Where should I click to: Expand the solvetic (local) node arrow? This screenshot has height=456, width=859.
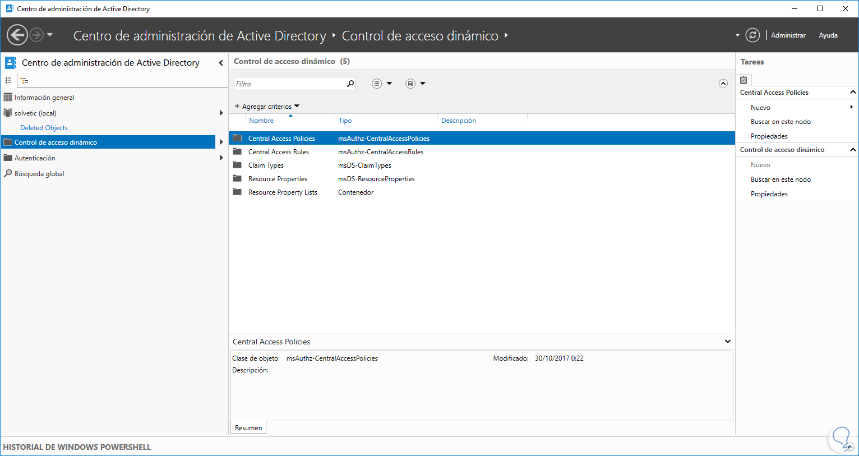click(221, 113)
